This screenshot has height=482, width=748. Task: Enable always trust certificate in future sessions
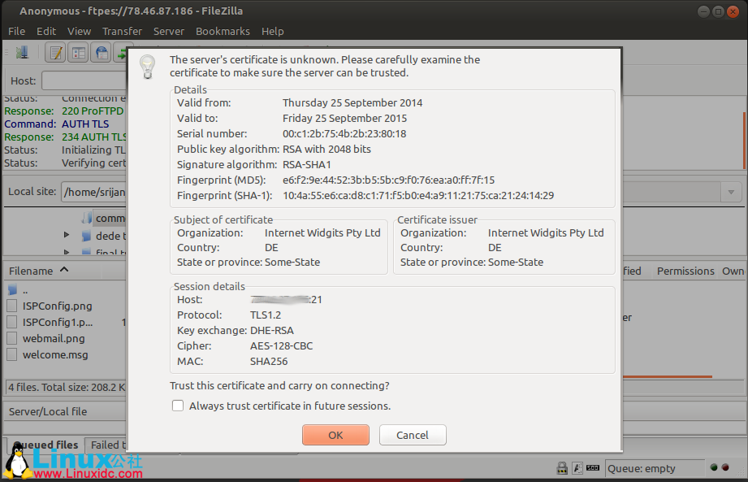[x=177, y=406]
